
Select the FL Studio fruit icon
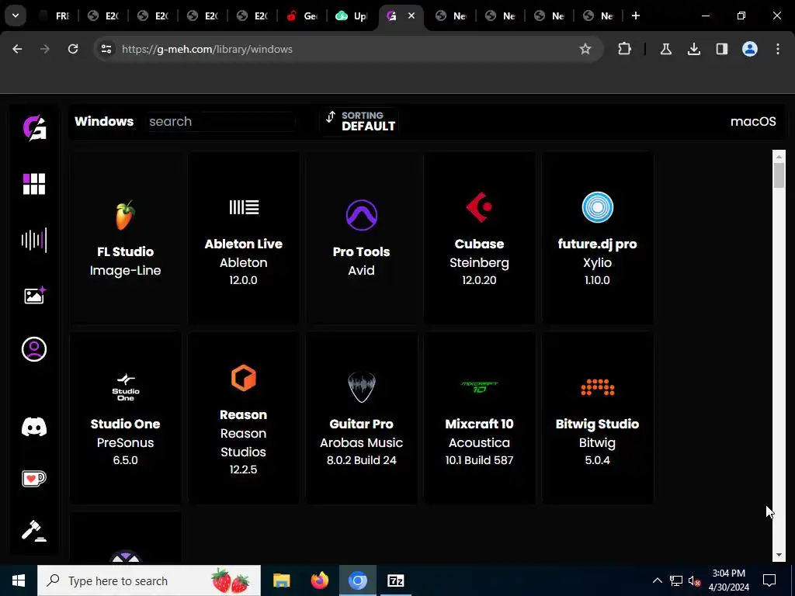125,216
